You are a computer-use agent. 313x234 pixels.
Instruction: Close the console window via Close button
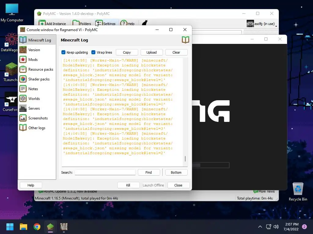pyautogui.click(x=179, y=185)
